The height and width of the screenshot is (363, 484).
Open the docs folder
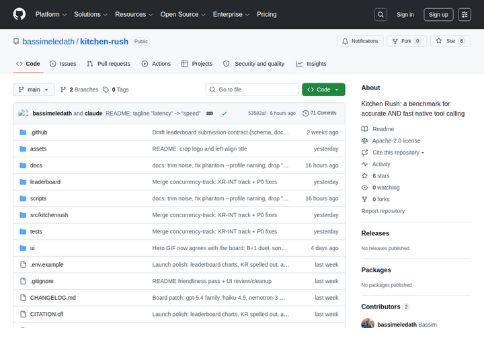(x=36, y=165)
